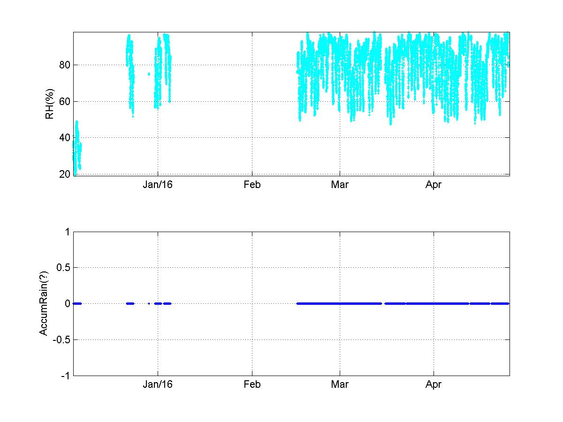Click the -0.5 tick on the AccumRain axis

click(61, 339)
